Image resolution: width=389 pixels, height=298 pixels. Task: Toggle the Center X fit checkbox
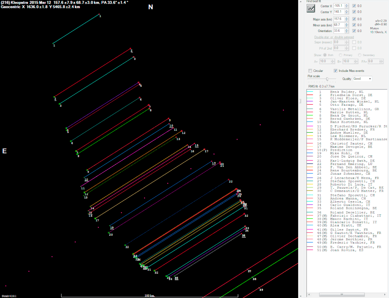(x=354, y=6)
